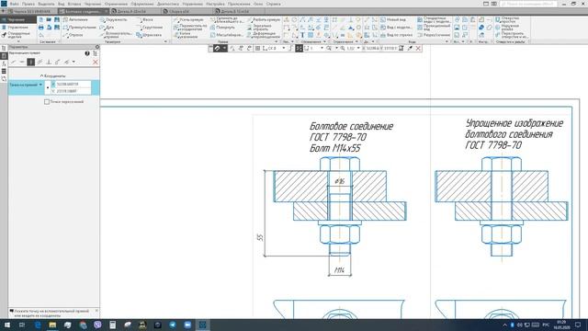Click Проекционный вид tool

pos(434,28)
